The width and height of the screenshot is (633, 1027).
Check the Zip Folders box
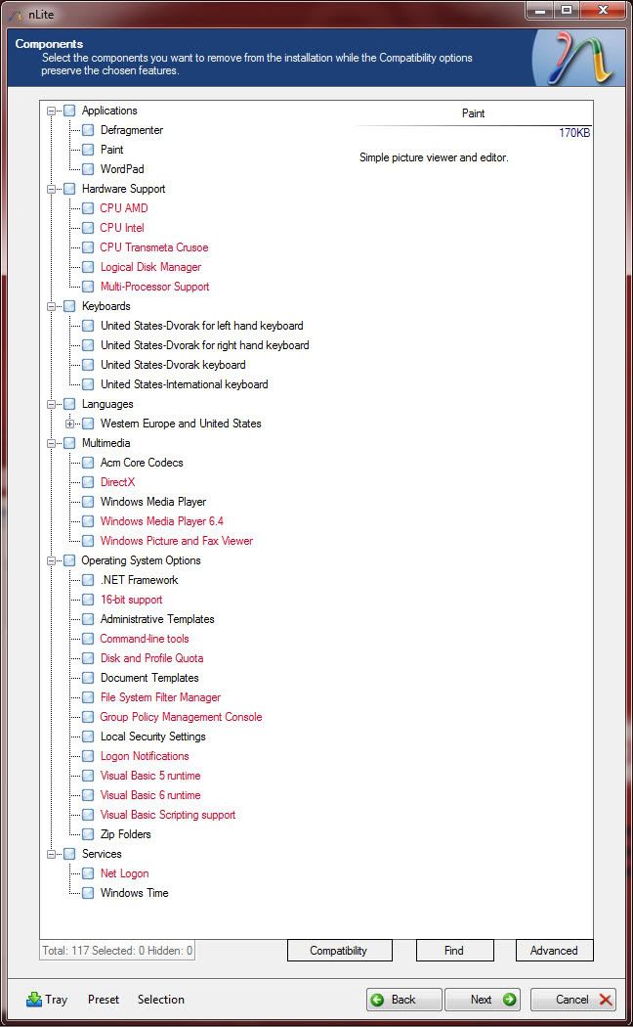pos(88,834)
